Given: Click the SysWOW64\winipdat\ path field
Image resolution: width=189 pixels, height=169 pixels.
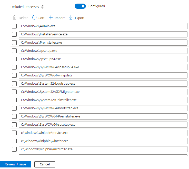Looking at the screenshot, I should tap(103, 75).
